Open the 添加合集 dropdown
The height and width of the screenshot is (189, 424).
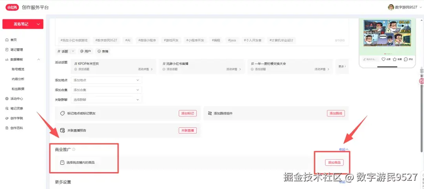coord(106,90)
